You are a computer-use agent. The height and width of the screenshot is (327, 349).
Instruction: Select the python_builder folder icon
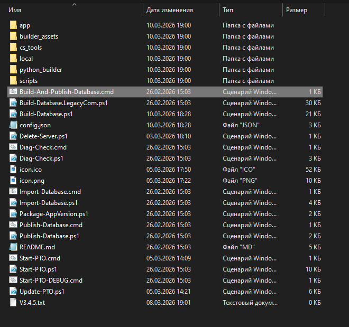click(14, 70)
